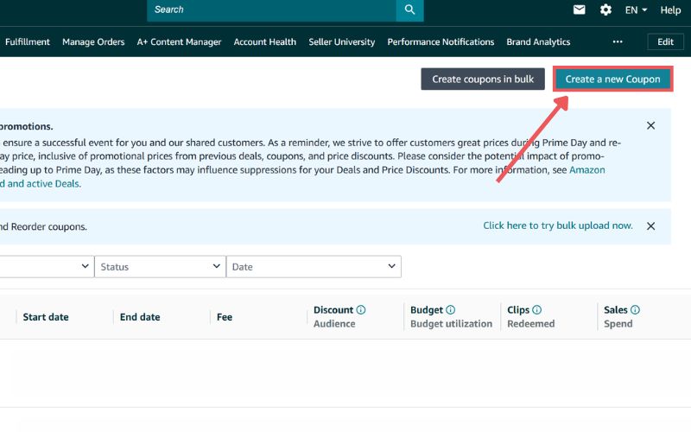Open the 'and active Deals' link
The height and width of the screenshot is (432, 691).
40,184
